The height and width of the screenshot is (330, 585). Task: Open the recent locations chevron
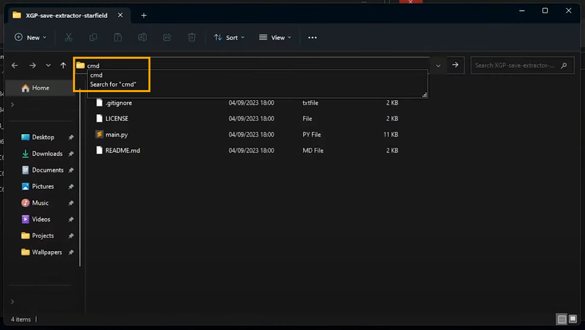pos(48,66)
